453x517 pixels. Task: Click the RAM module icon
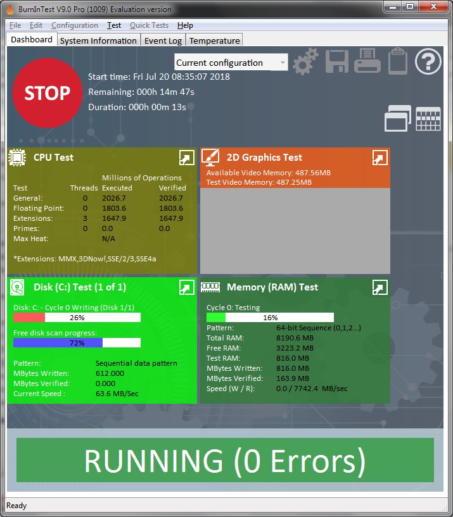pos(210,287)
